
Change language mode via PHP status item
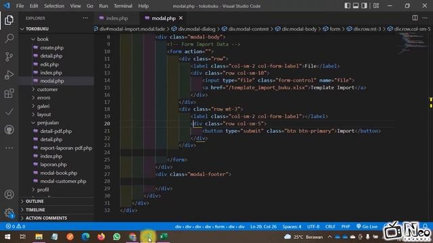click(x=346, y=227)
